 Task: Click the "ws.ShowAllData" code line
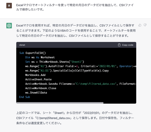(x=36, y=92)
